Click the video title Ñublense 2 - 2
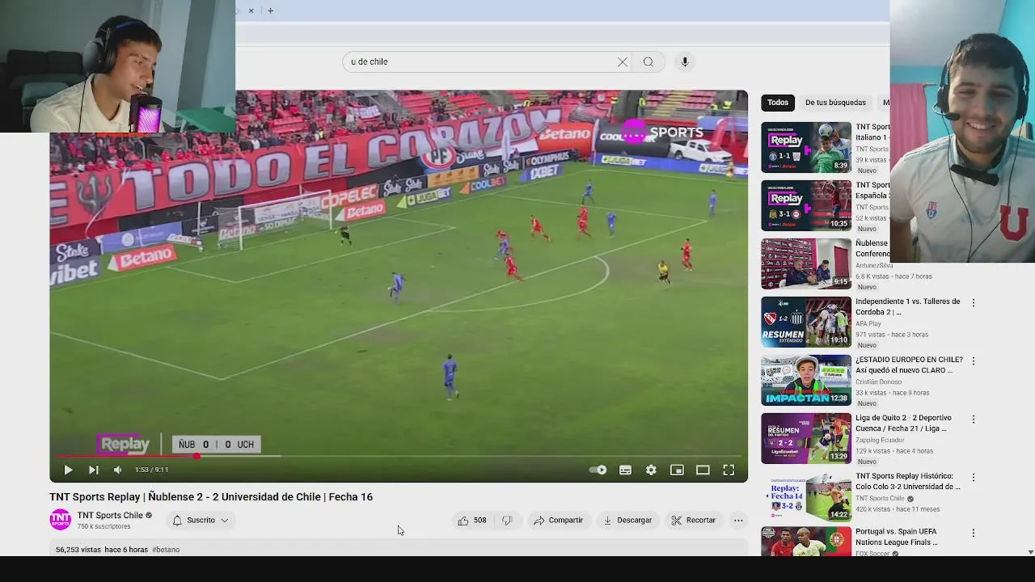This screenshot has height=582, width=1035. pos(211,497)
